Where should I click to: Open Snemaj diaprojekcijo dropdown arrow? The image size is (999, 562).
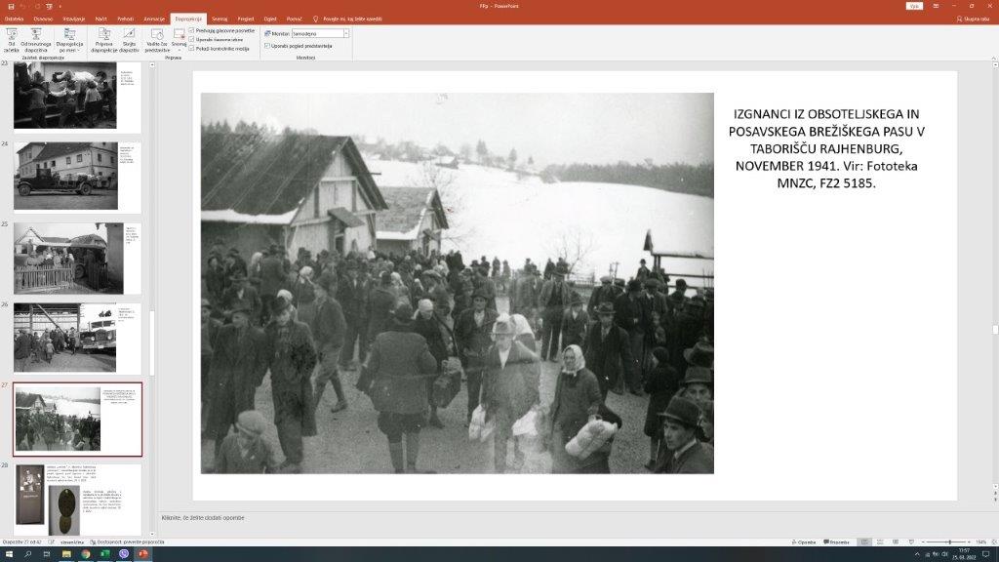(179, 50)
